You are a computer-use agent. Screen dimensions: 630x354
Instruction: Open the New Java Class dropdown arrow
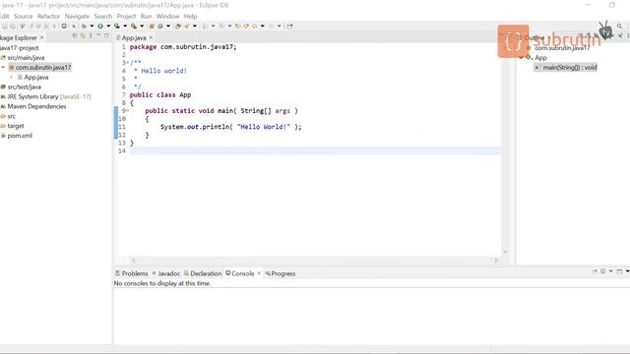pyautogui.click(x=168, y=27)
